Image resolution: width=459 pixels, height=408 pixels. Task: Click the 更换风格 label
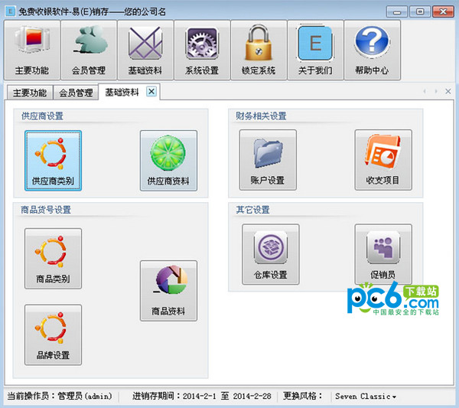[302, 396]
